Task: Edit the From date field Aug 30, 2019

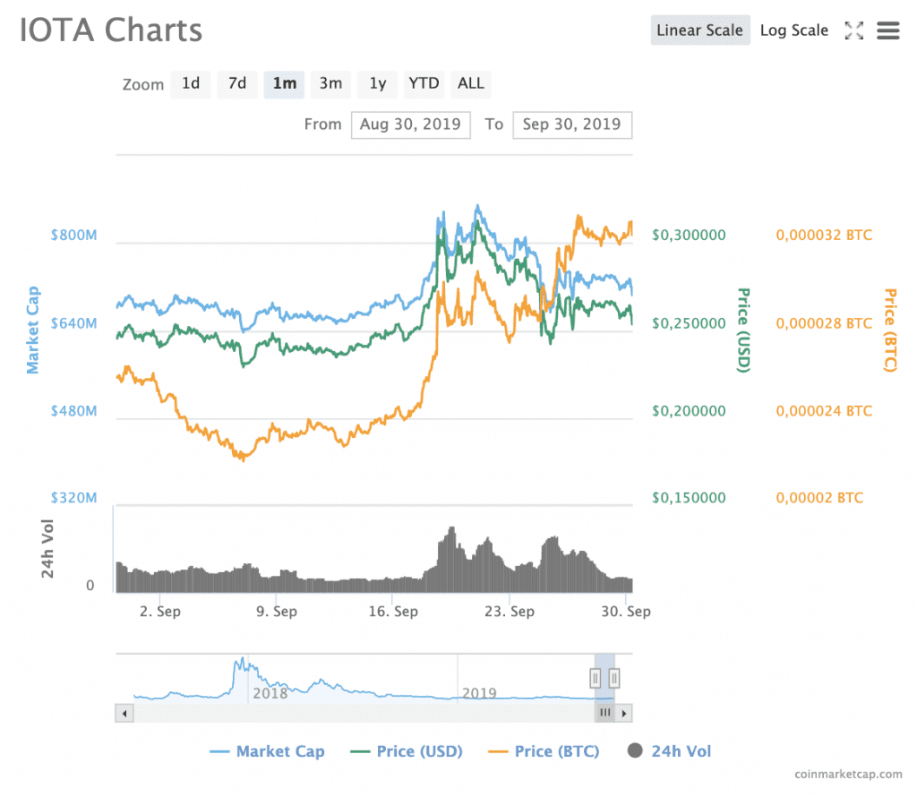Action: [410, 124]
